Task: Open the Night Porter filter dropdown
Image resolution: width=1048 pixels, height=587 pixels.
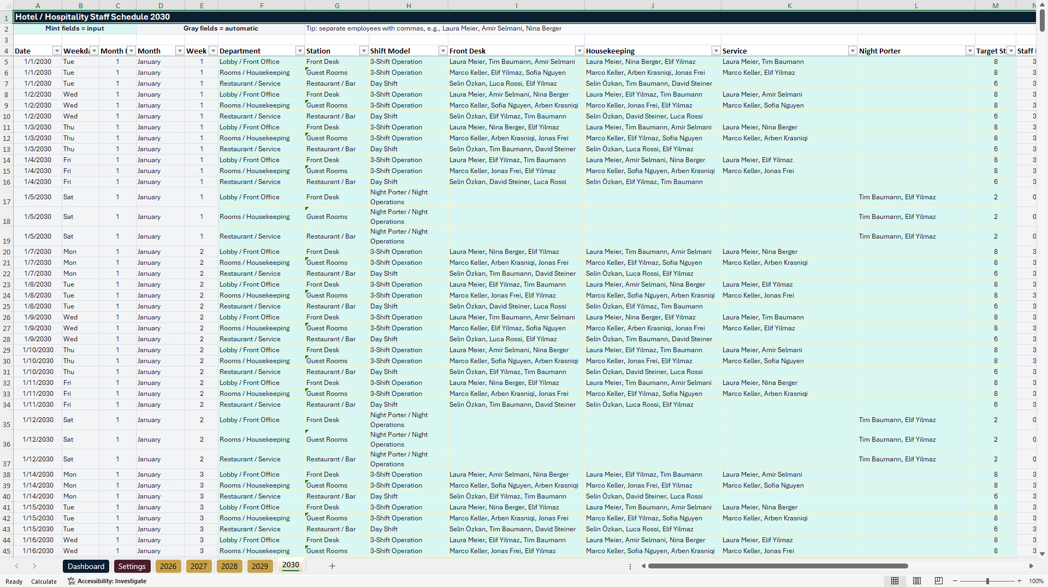Action: click(970, 51)
